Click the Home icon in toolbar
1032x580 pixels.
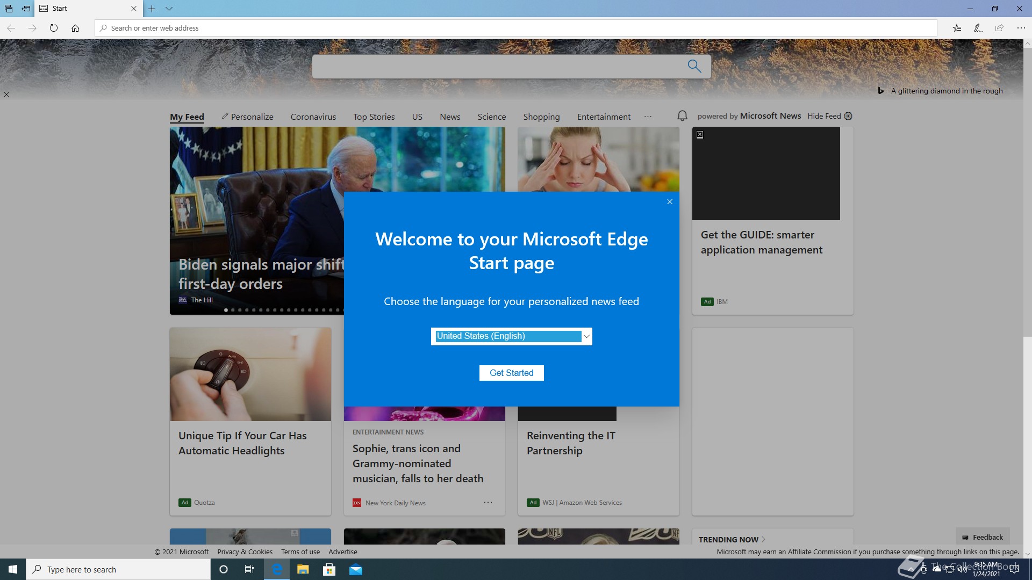pos(75,28)
